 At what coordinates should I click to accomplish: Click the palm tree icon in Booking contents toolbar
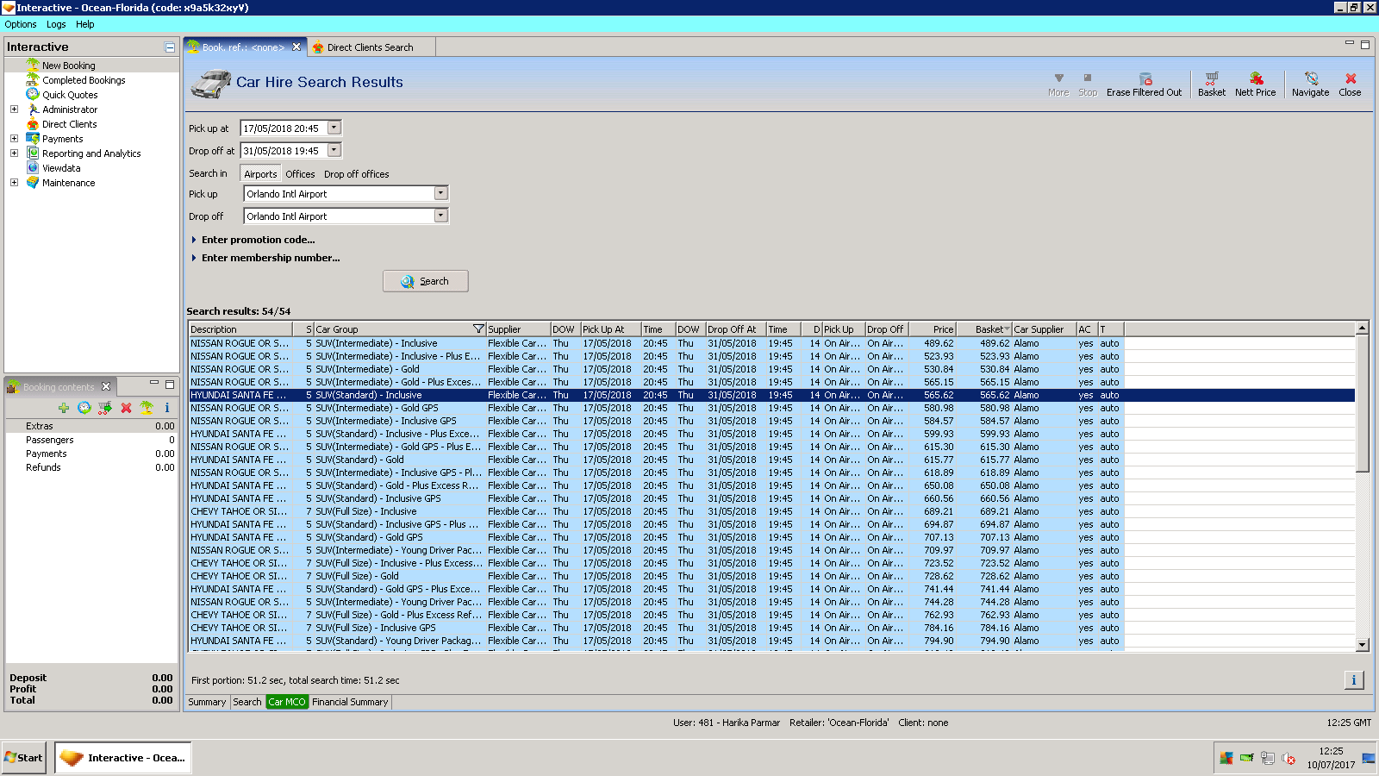click(x=147, y=408)
